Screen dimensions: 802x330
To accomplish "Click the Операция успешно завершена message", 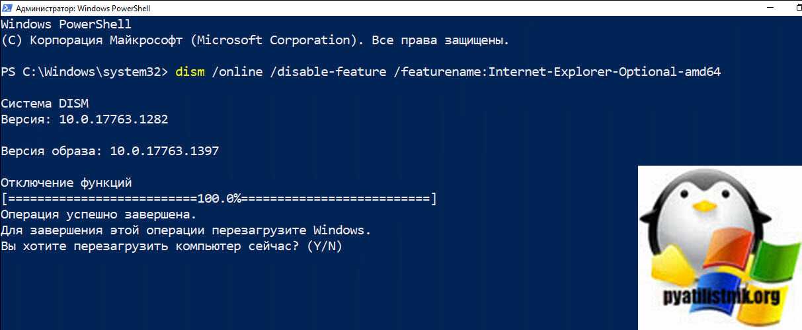I will 99,214.
